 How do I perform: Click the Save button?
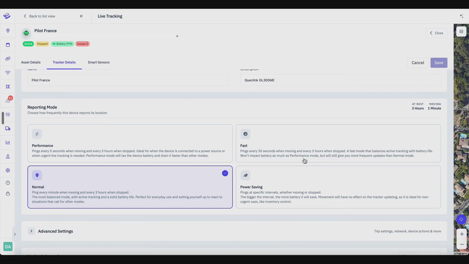[x=439, y=63]
